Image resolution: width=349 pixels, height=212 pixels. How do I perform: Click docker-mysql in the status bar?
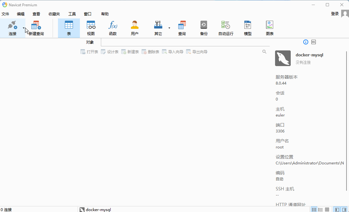click(98, 209)
